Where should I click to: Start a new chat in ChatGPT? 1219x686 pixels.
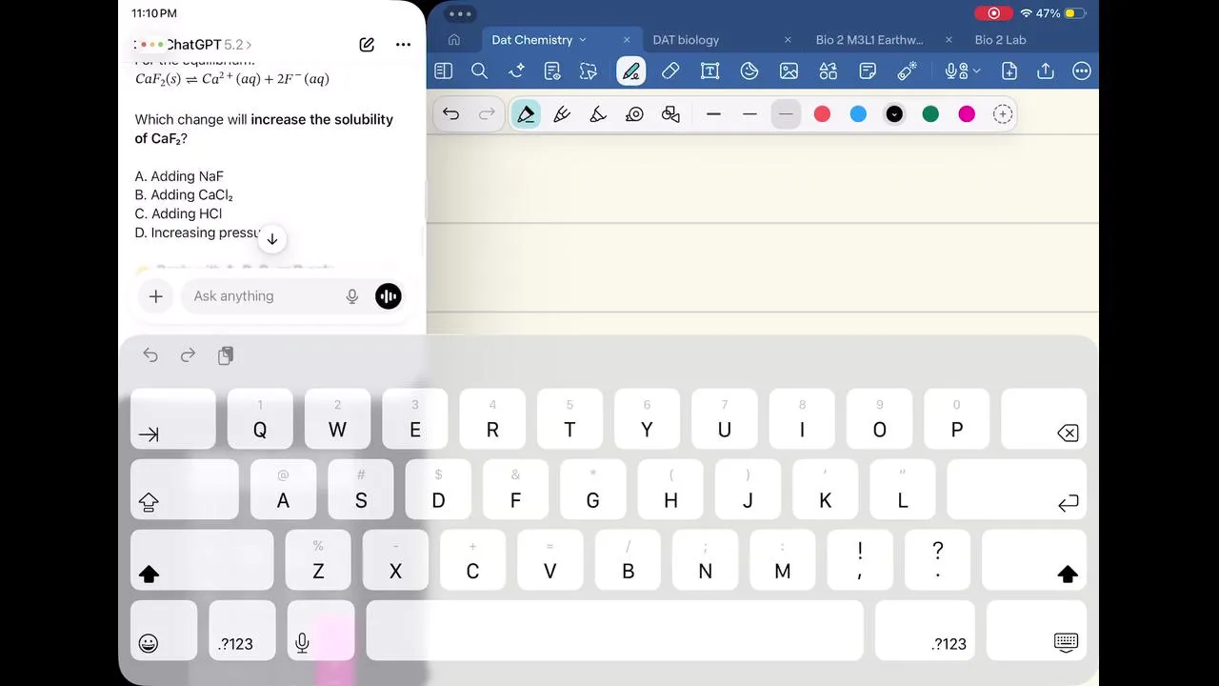pos(367,45)
